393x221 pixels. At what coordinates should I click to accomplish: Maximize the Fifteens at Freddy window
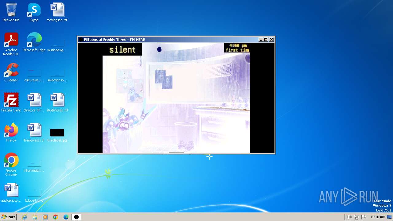click(266, 40)
